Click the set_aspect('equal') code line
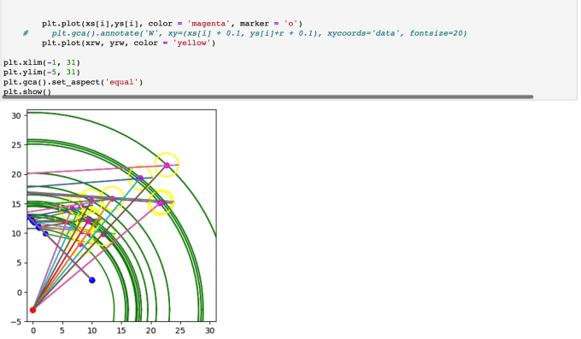The image size is (581, 339). coord(73,82)
